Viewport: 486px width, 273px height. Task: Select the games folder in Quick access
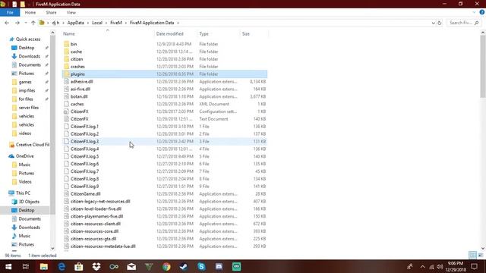coord(25,82)
